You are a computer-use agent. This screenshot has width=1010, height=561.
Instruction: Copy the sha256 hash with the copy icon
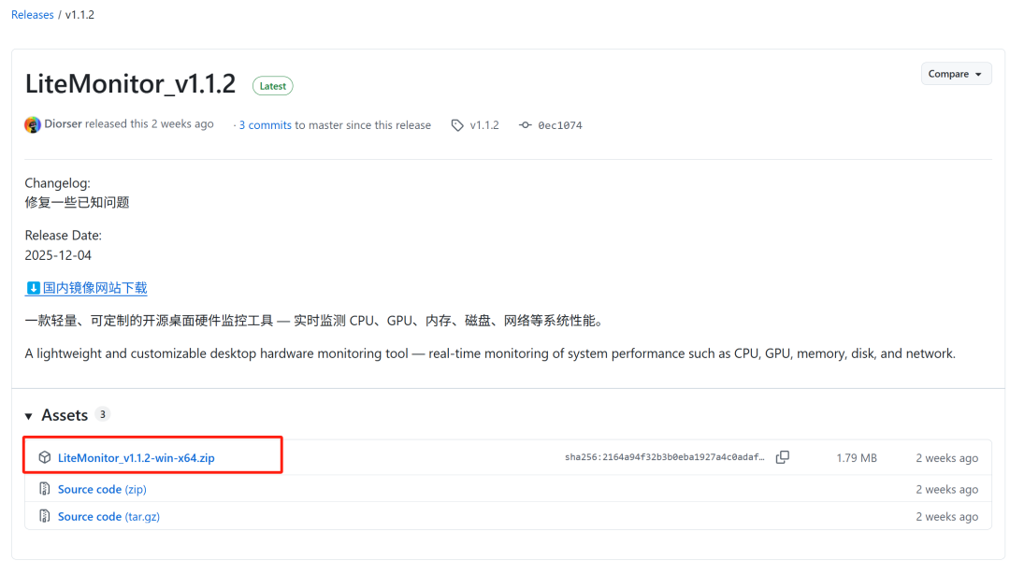coord(783,457)
